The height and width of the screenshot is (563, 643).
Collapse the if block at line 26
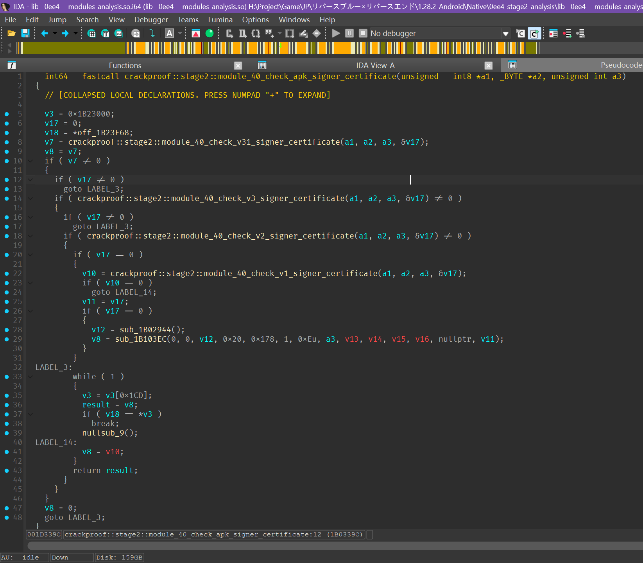point(30,311)
